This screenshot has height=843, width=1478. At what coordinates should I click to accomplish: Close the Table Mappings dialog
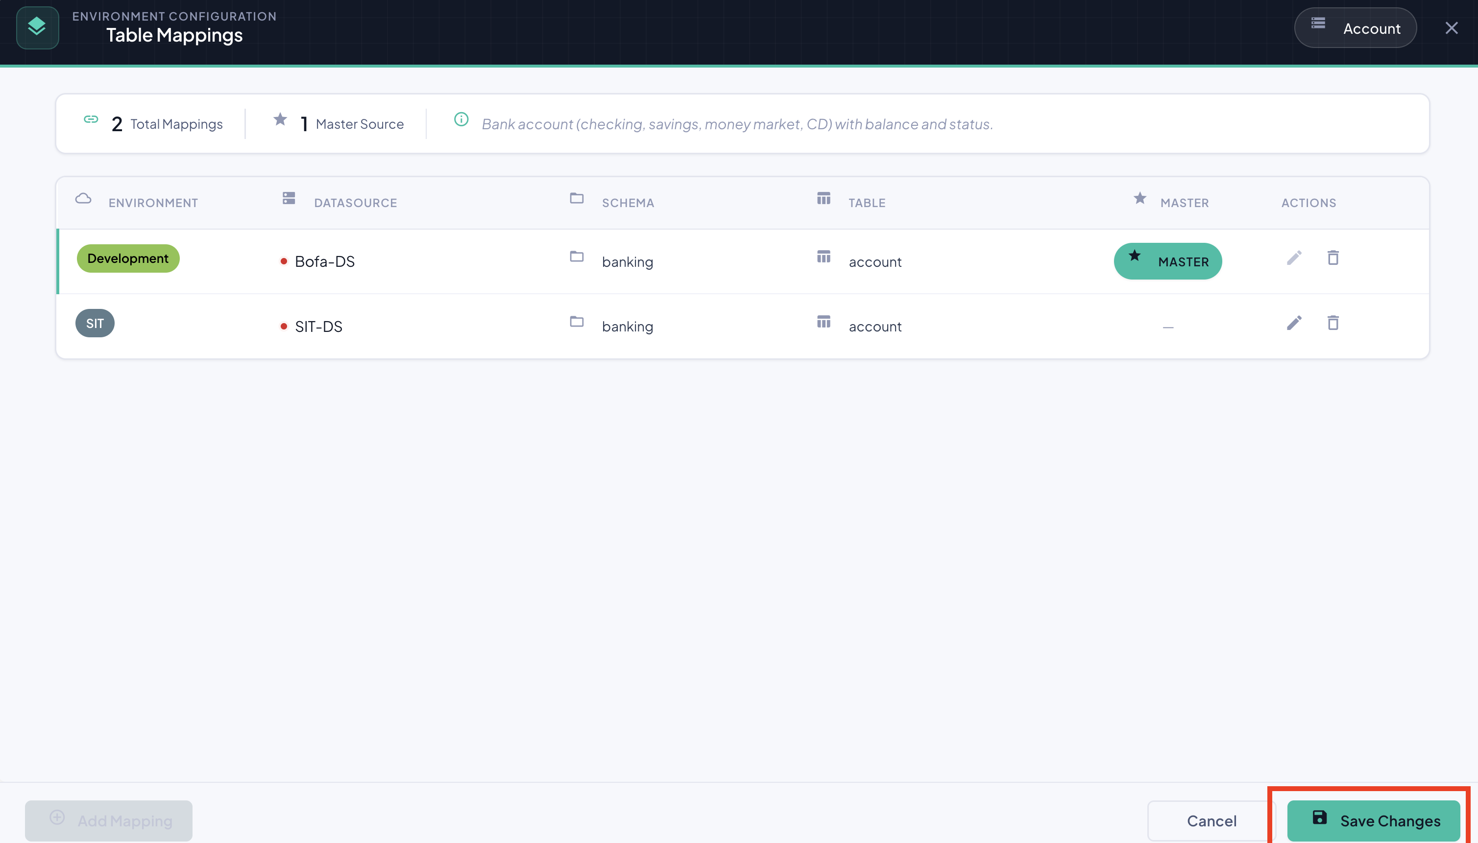(x=1452, y=28)
